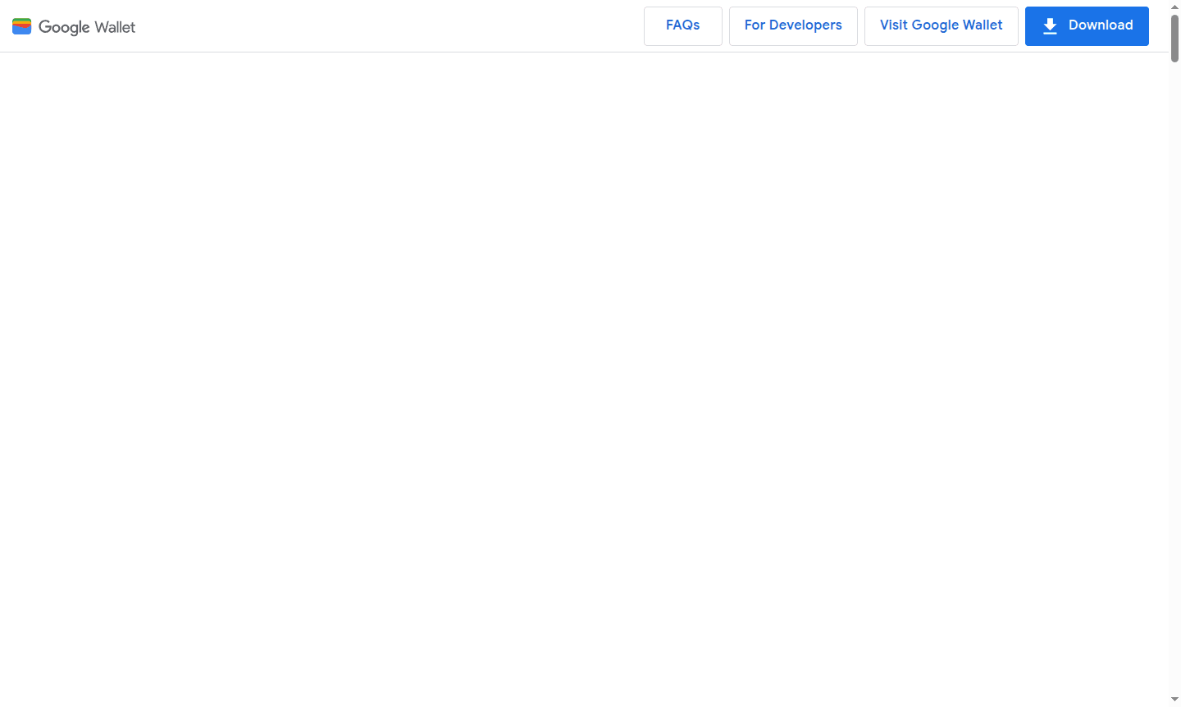This screenshot has height=707, width=1181.
Task: Click the scrollbar up arrow
Action: point(1174,7)
